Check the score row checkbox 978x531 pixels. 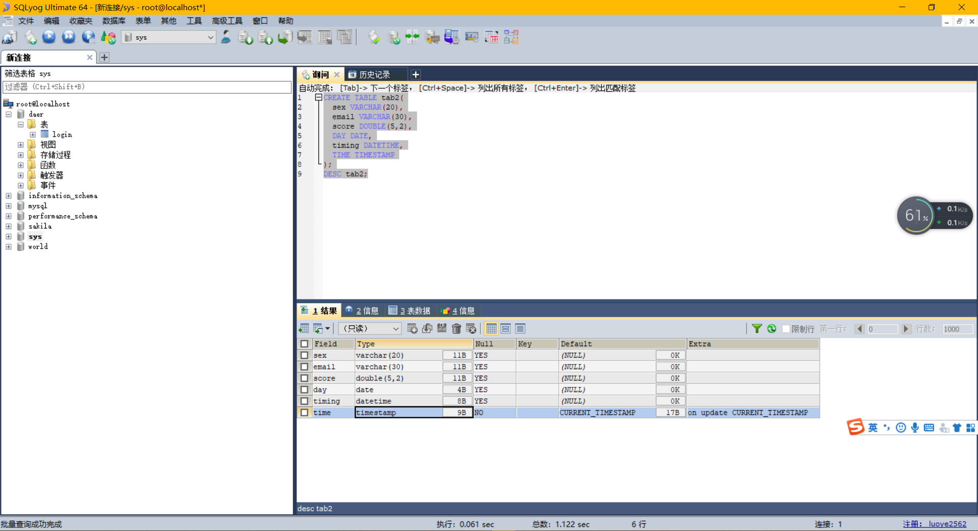click(x=304, y=378)
